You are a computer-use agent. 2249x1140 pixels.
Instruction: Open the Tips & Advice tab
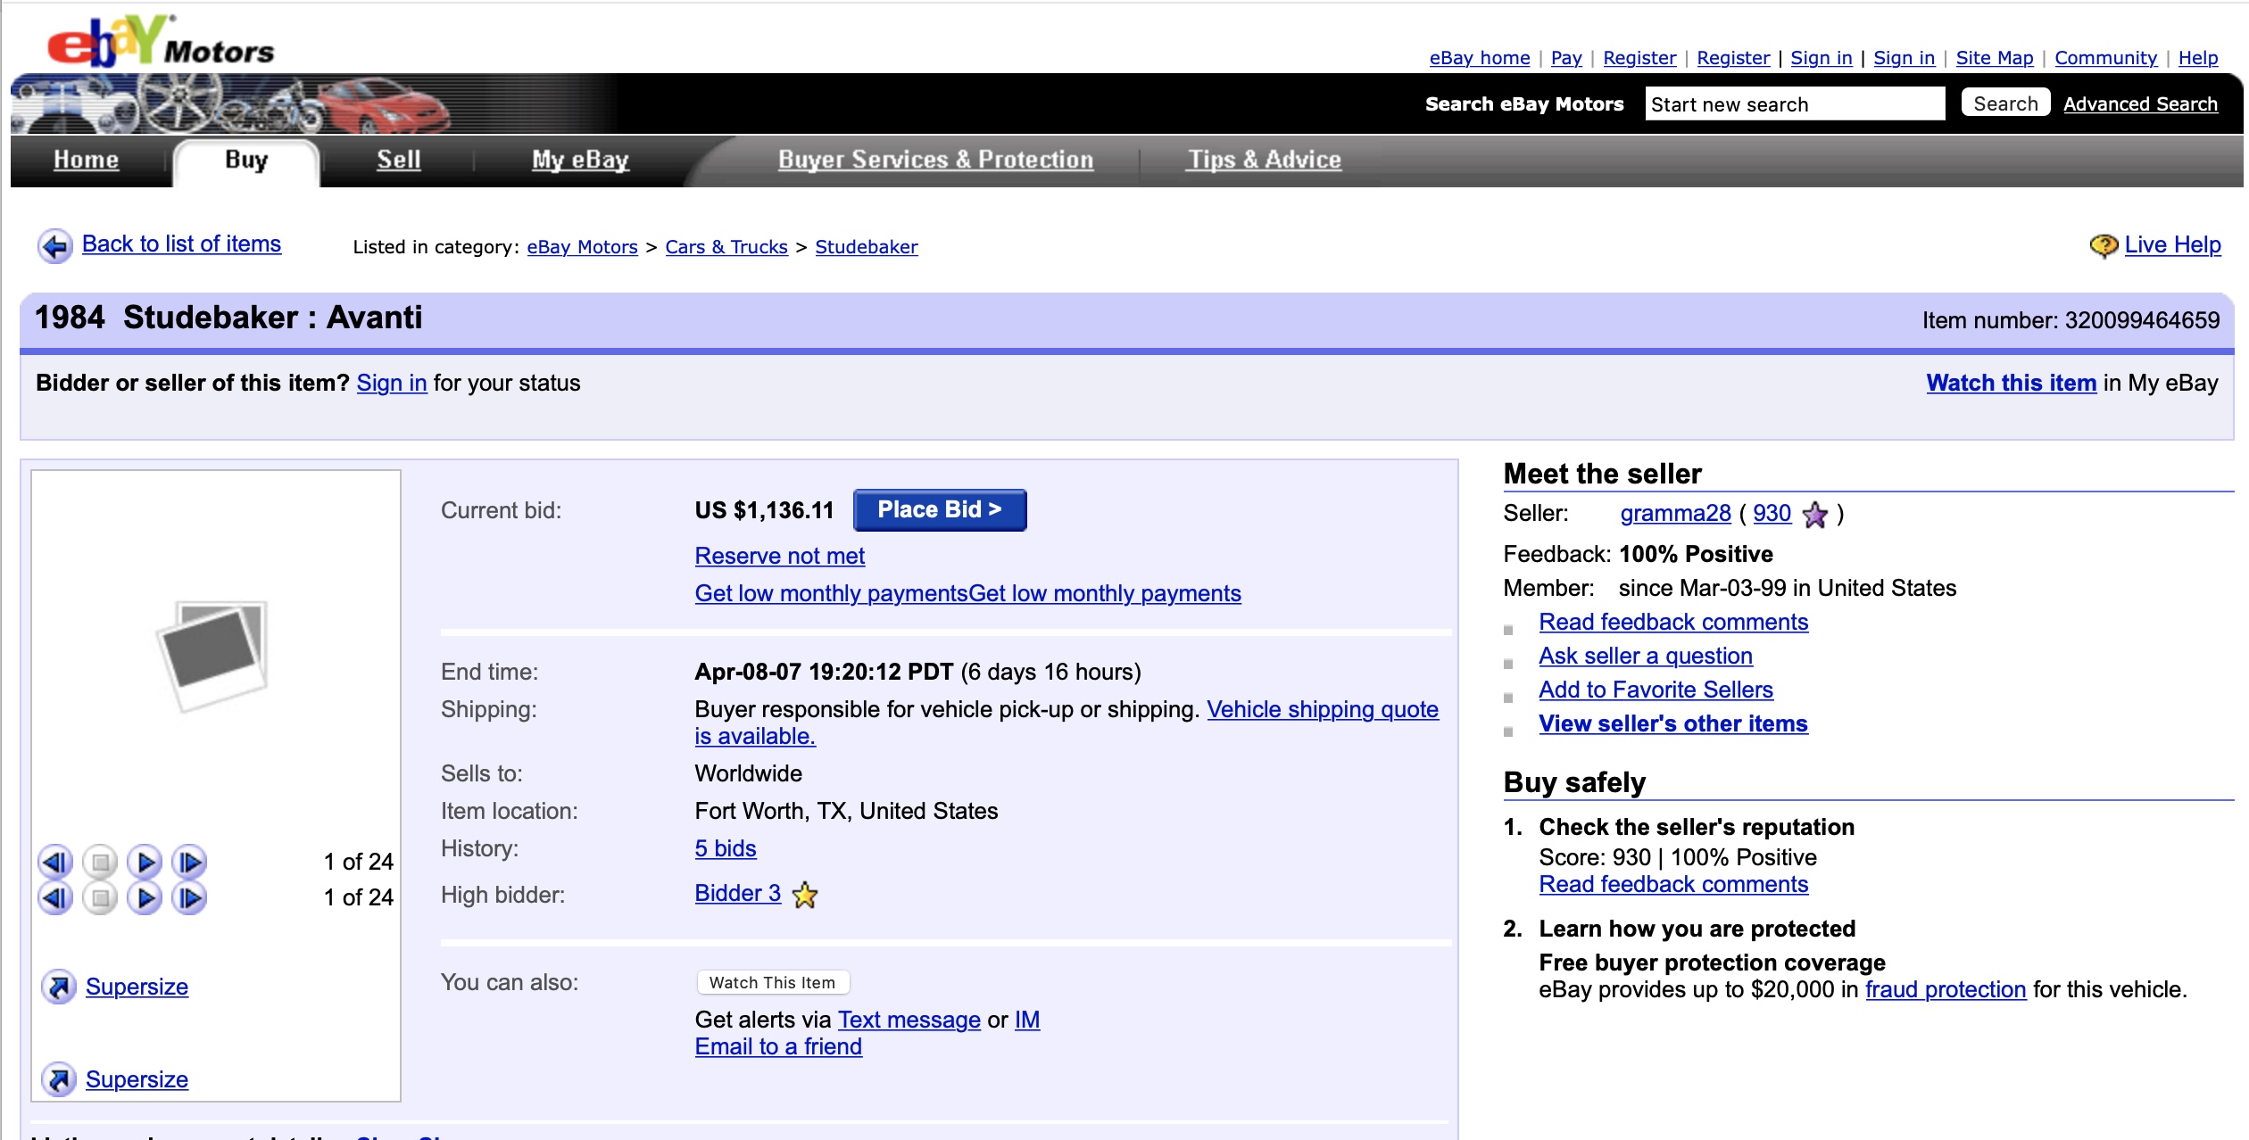click(x=1264, y=160)
